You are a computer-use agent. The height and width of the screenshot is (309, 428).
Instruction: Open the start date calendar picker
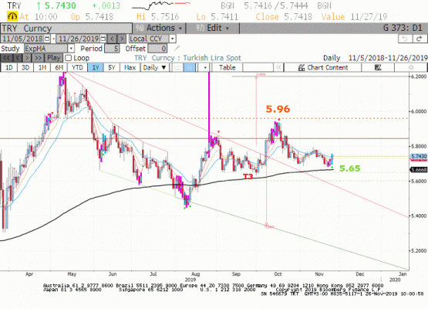click(47, 39)
